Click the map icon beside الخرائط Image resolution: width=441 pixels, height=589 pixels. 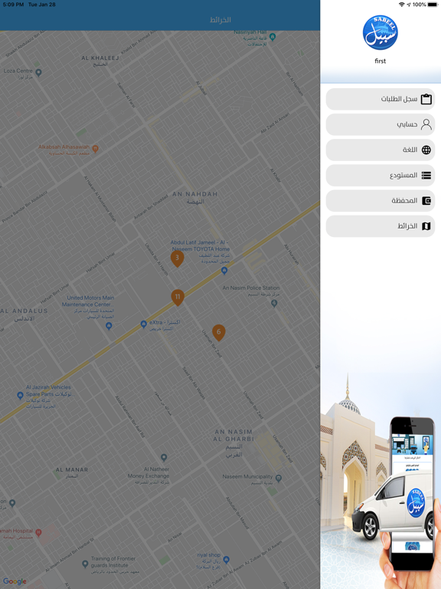point(426,226)
